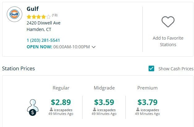This screenshot has width=194, height=127.
Task: Click the (13) review count
Action: coord(55,15)
